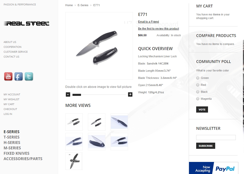Click the zoom in plus icon
Image resolution: width=244 pixels, height=174 pixels.
130,94
